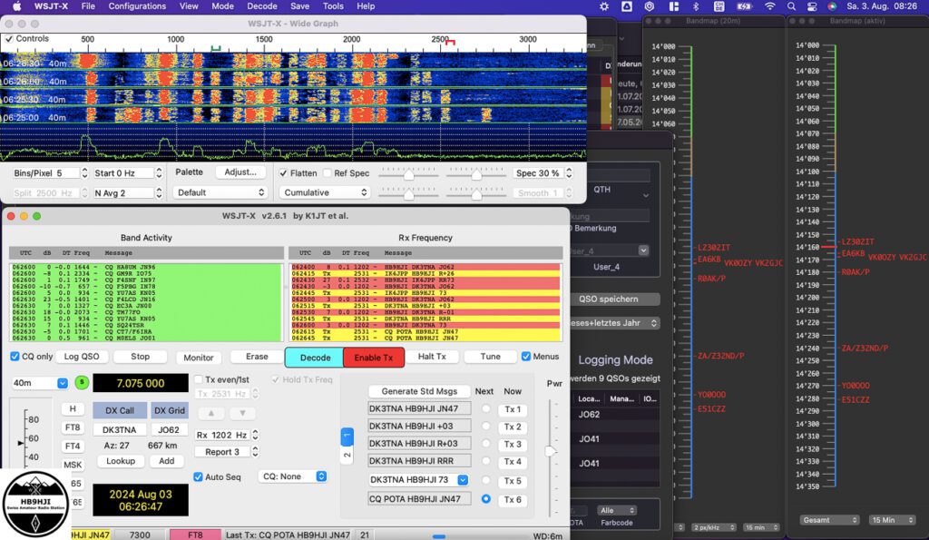Enable the Ref Spec checkbox
The width and height of the screenshot is (929, 540).
[x=328, y=173]
